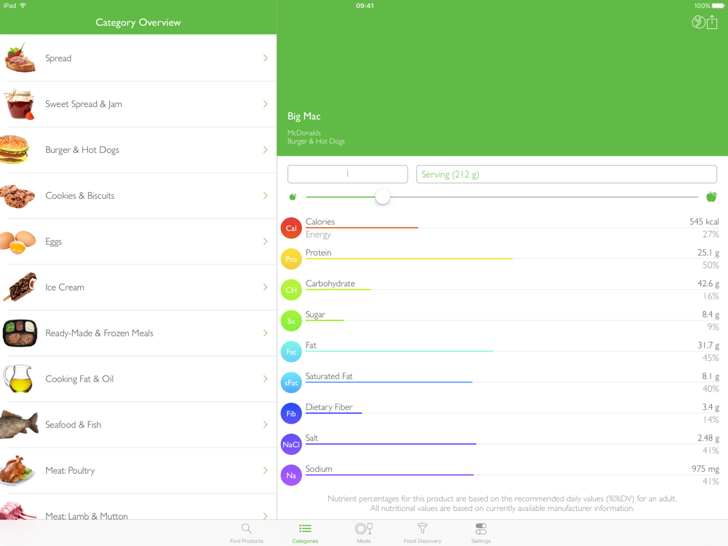Open the pie chart view icon
Screen dimensions: 728x546
(x=698, y=22)
